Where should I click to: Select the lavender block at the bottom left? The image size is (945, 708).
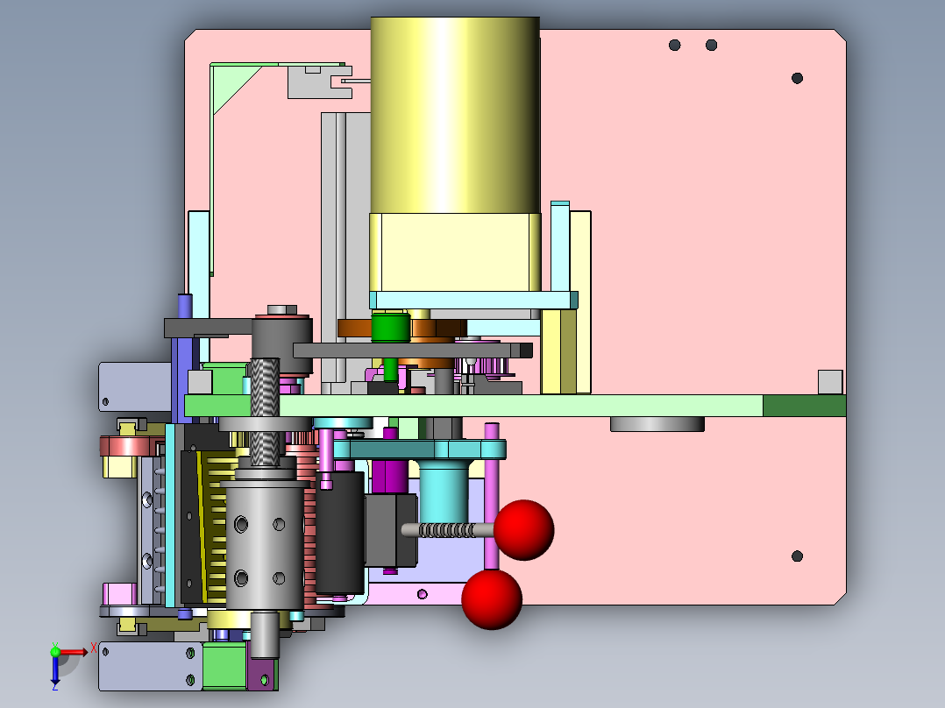point(150,666)
